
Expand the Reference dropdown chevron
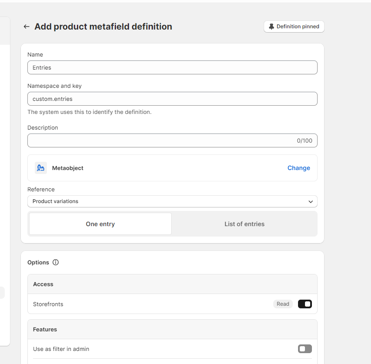pos(311,202)
